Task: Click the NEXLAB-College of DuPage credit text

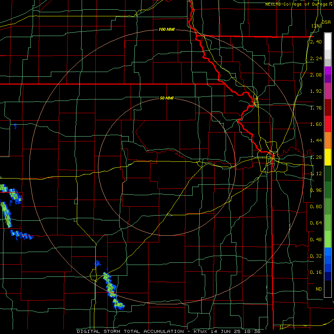Action: point(297,4)
